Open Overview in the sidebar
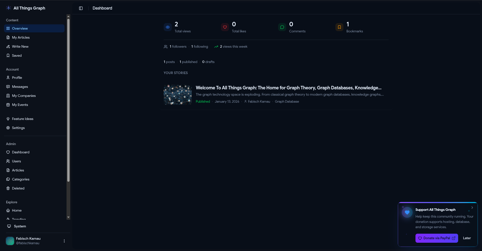 pyautogui.click(x=34, y=28)
